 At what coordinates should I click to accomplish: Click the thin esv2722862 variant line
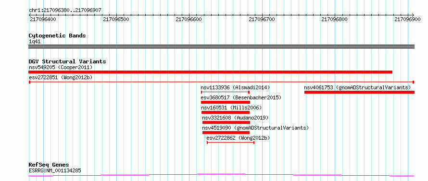[x=231, y=143]
